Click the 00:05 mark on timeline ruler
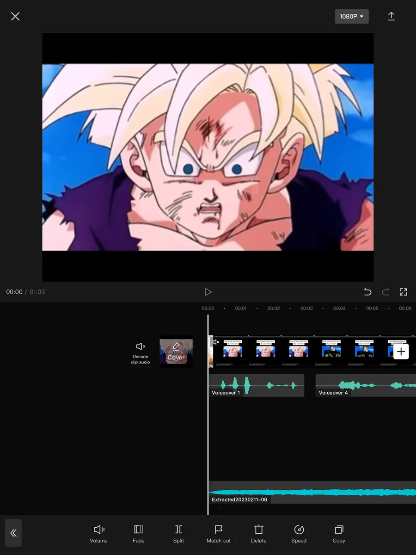The width and height of the screenshot is (416, 555). coord(372,308)
